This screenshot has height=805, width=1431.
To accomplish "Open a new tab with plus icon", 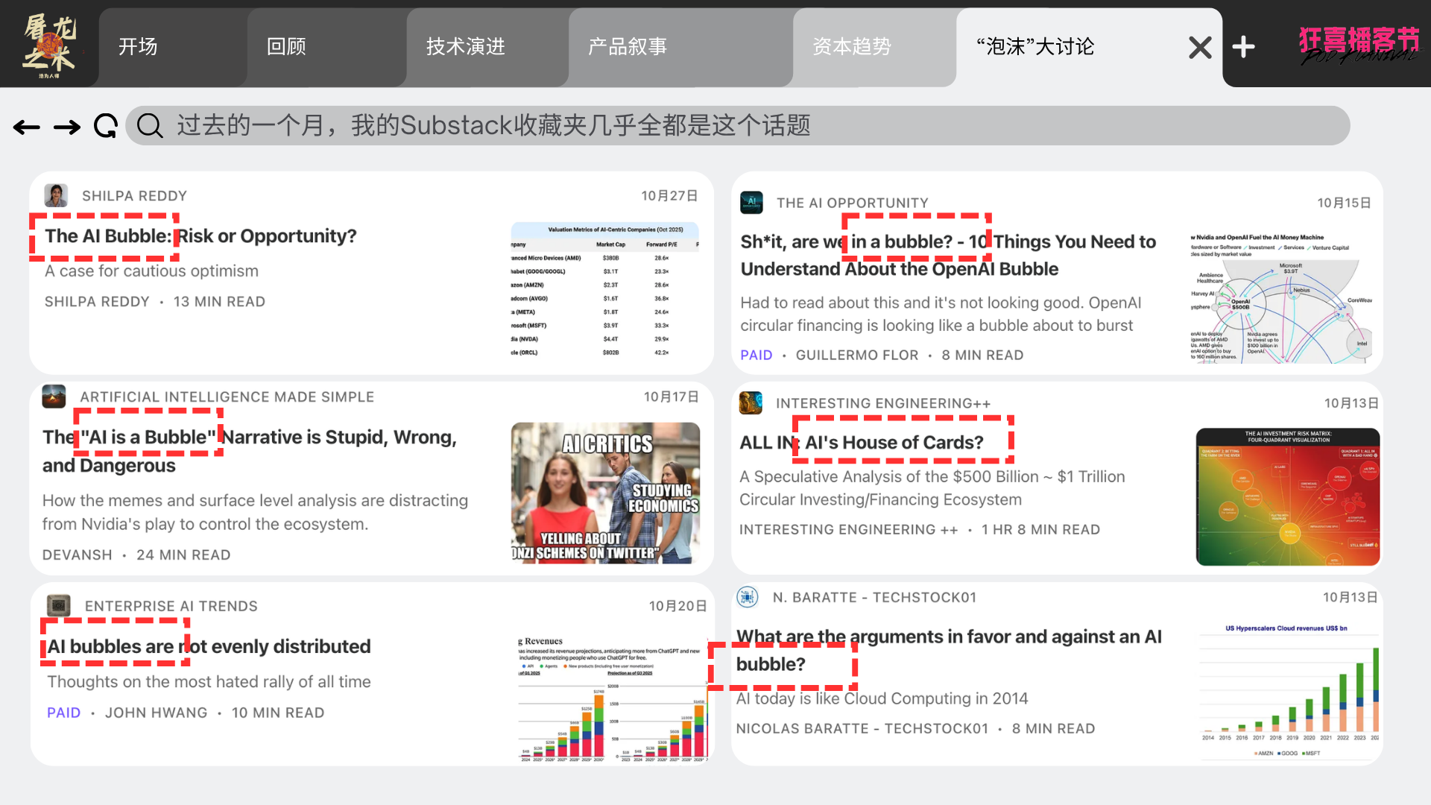I will coord(1243,48).
